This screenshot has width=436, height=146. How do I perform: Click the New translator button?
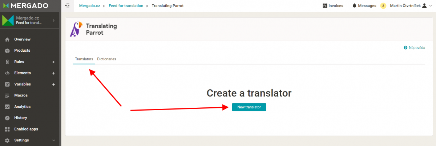[x=249, y=107]
